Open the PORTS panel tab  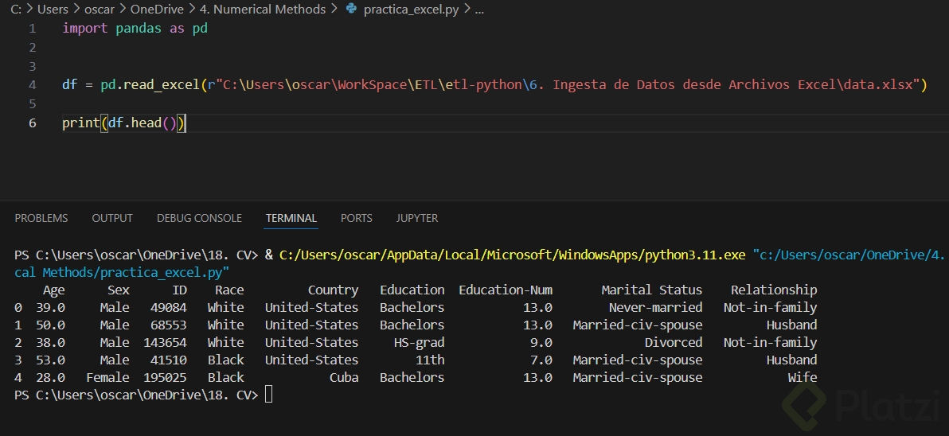(356, 218)
